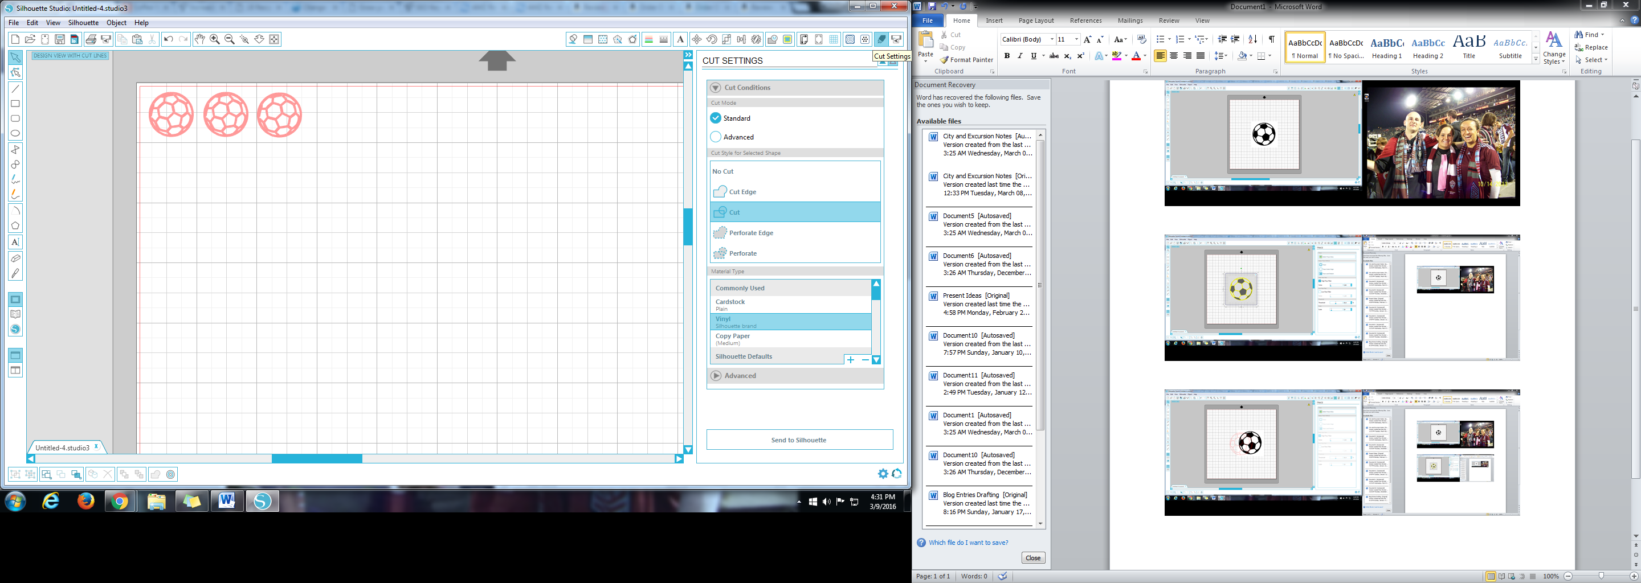This screenshot has width=1641, height=583.
Task: Select the Draw a Rounded Rectangle tool
Action: (15, 118)
